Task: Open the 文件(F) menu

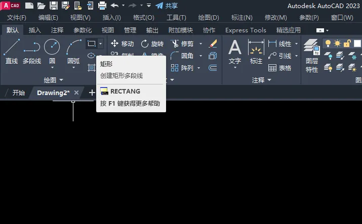Action: [17, 18]
